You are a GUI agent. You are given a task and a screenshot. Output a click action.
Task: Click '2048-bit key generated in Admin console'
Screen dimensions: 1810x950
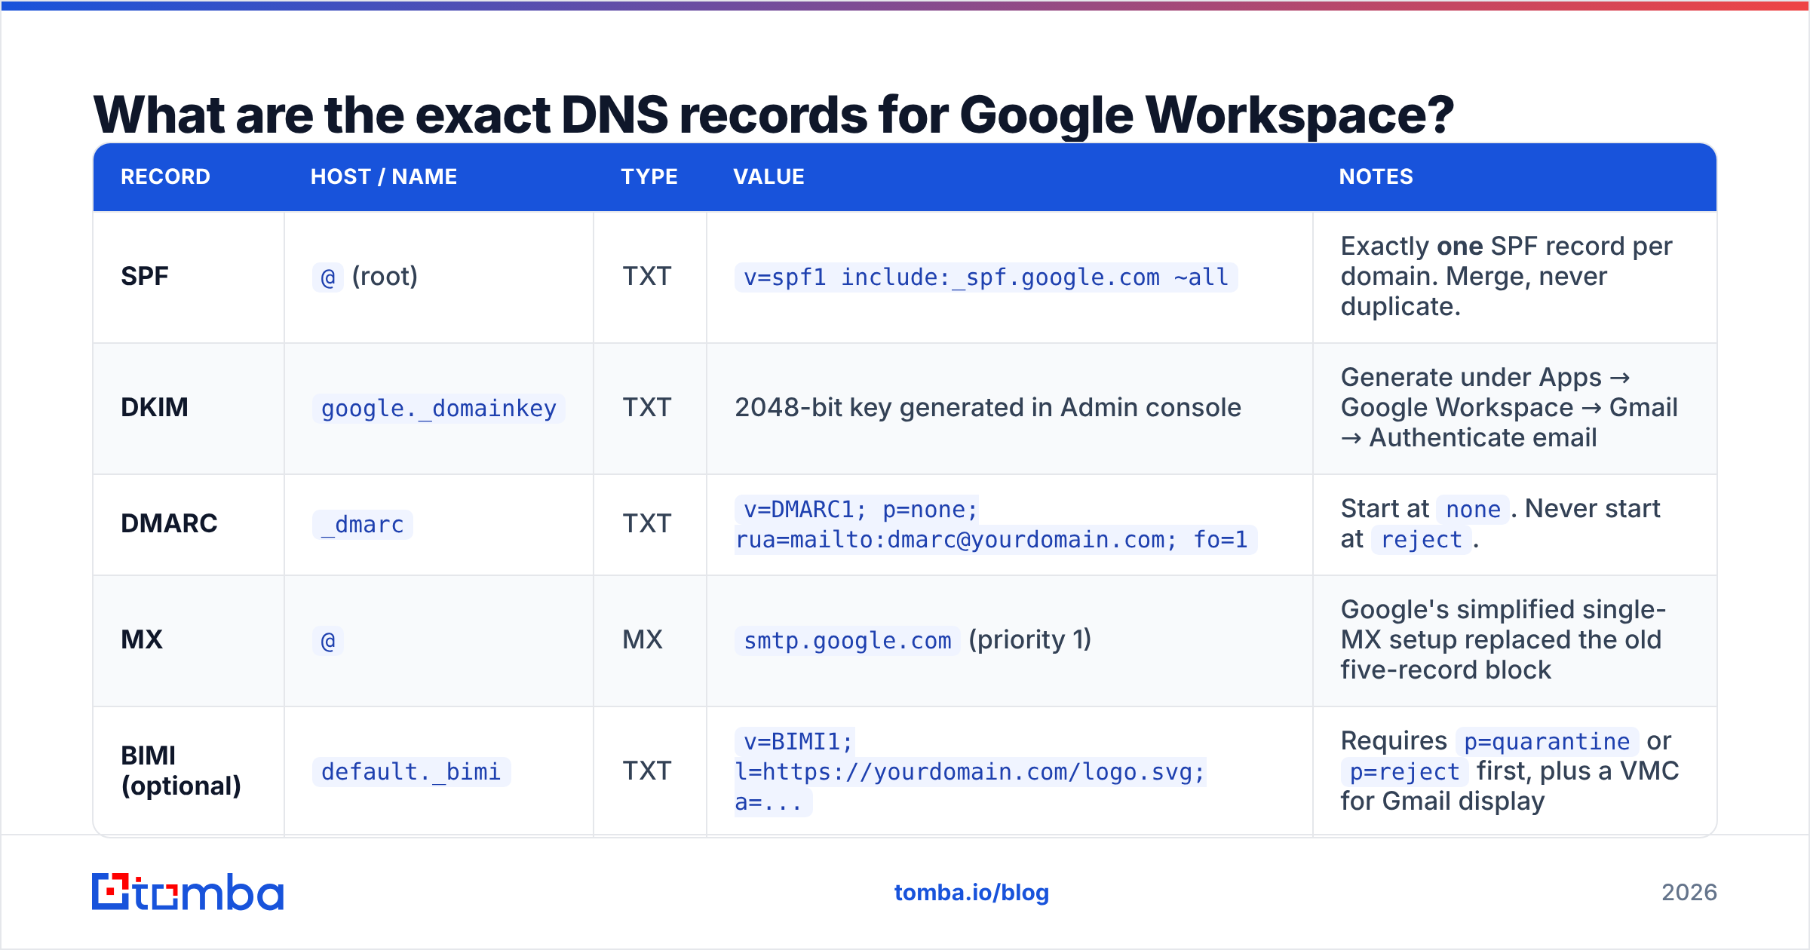988,408
